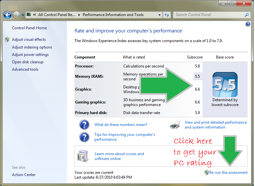Open What do these numbers mean?

(121, 125)
